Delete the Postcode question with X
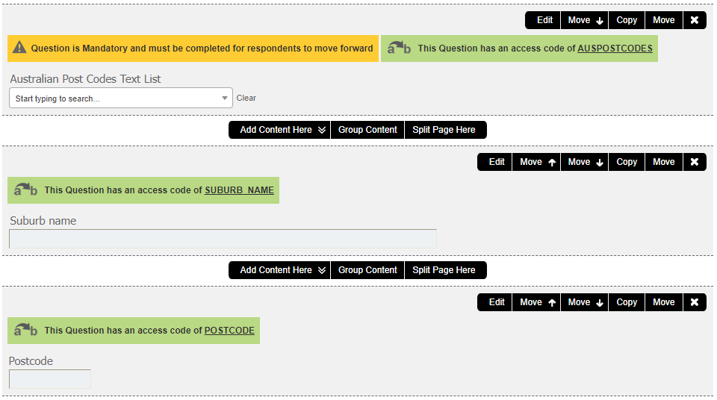Image resolution: width=717 pixels, height=400 pixels. (x=695, y=302)
